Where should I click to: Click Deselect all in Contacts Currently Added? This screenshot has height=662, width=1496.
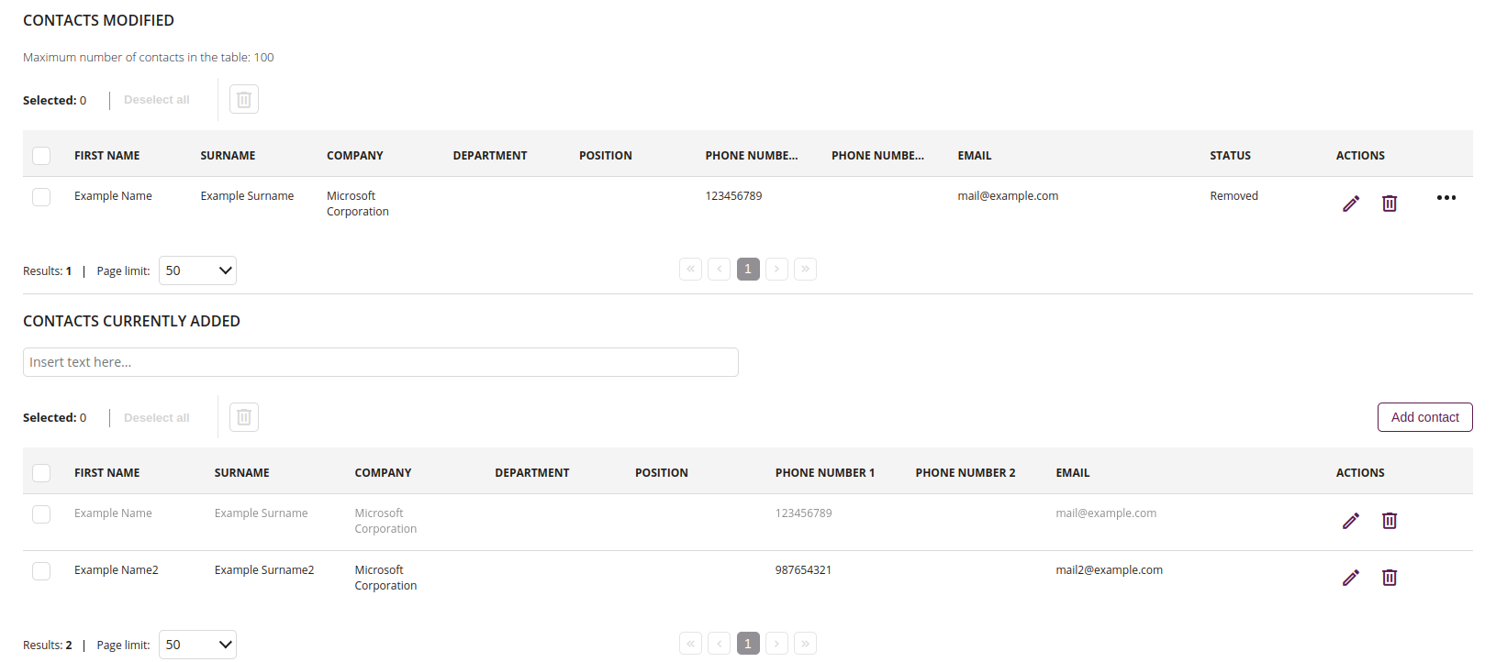point(157,418)
